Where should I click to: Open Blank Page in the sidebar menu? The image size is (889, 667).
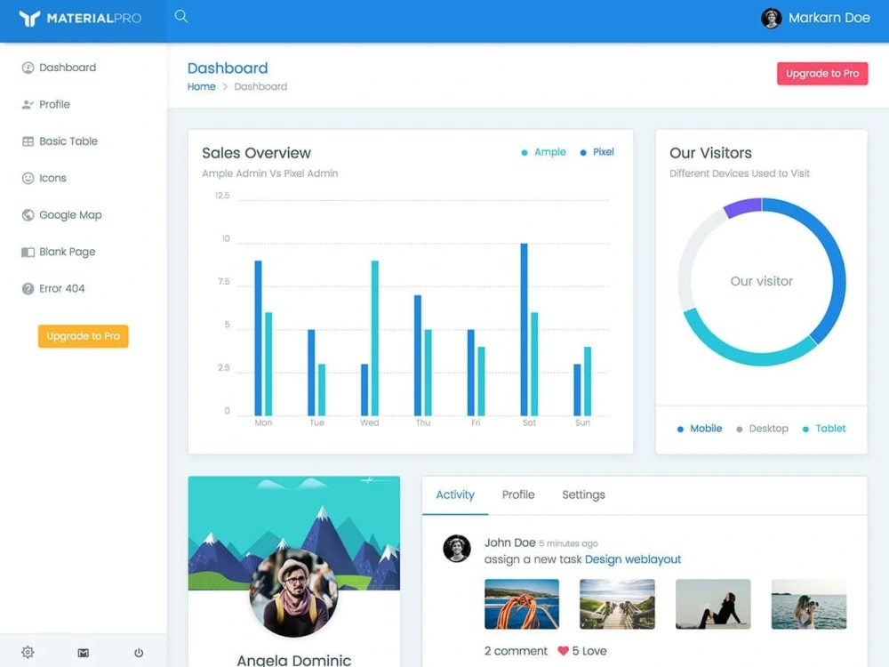pos(67,252)
